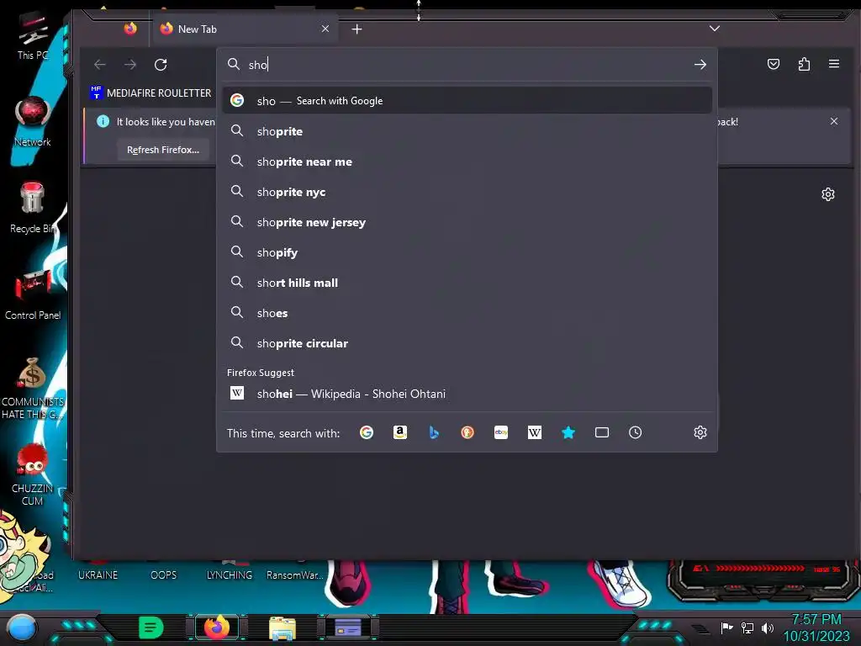Viewport: 861px width, 646px height.
Task: Open the Extensions puzzle icon
Action: pyautogui.click(x=804, y=64)
